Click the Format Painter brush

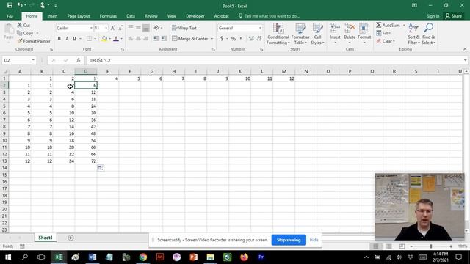20,41
